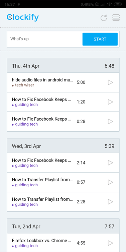This screenshot has height=252, width=126.
Task: Click the Clockify logo
Action: 23,17
